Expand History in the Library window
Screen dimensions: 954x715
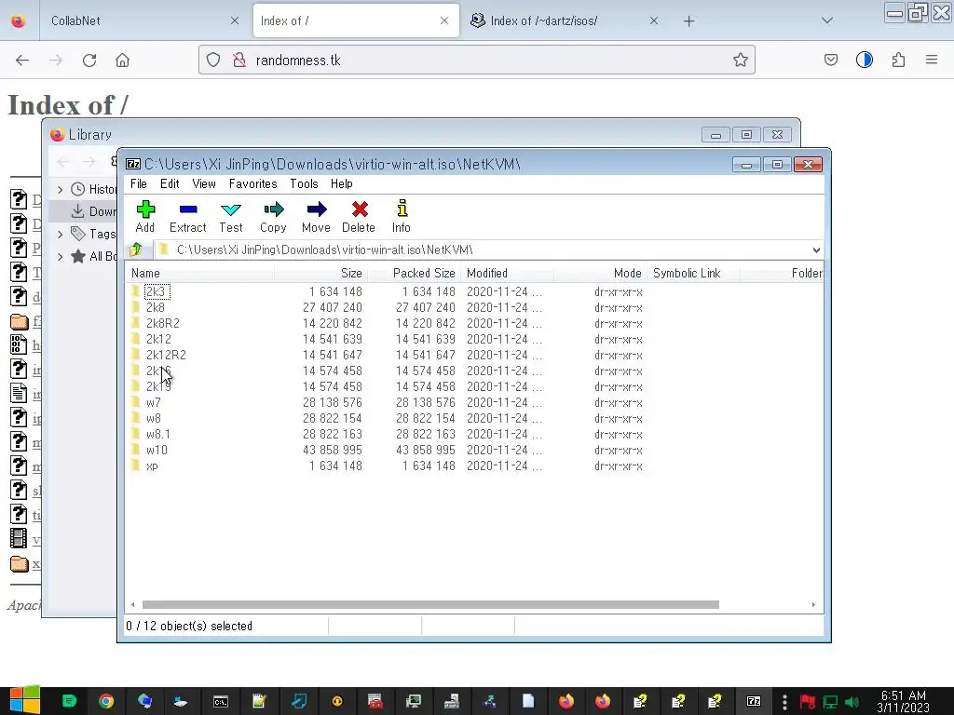(60, 190)
